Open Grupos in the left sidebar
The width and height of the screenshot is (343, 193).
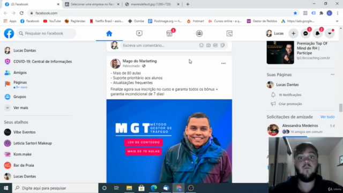(x=20, y=96)
